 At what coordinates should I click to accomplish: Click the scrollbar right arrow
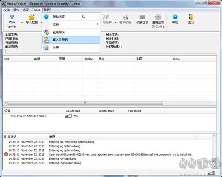(214, 103)
